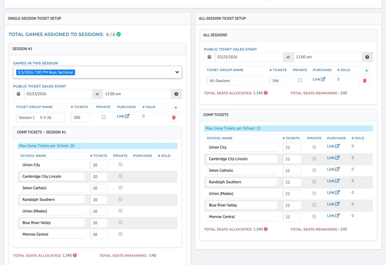This screenshot has height=265, width=386.
Task: Open Cambridge City Lincoln all-session purchase link
Action: tap(333, 158)
